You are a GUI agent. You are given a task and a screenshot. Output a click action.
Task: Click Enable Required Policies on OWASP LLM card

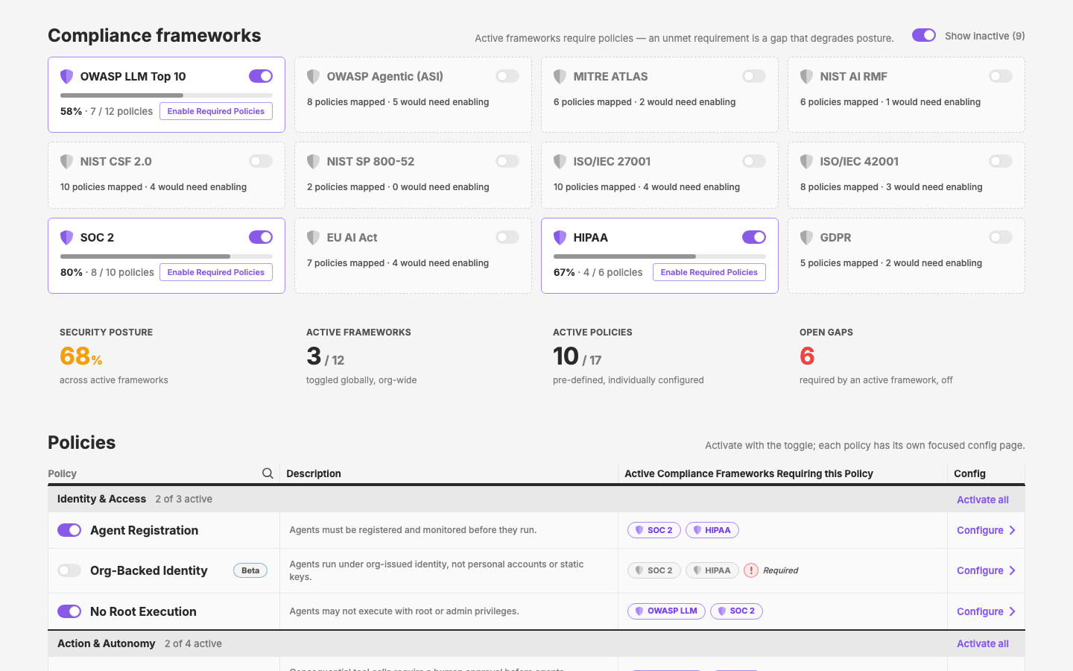point(216,111)
